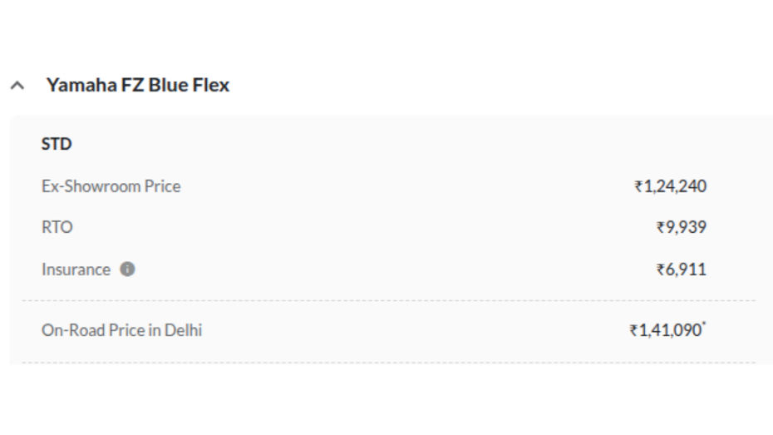Click the ₹1,41,090 on-road price
The width and height of the screenshot is (773, 435).
[x=666, y=330]
